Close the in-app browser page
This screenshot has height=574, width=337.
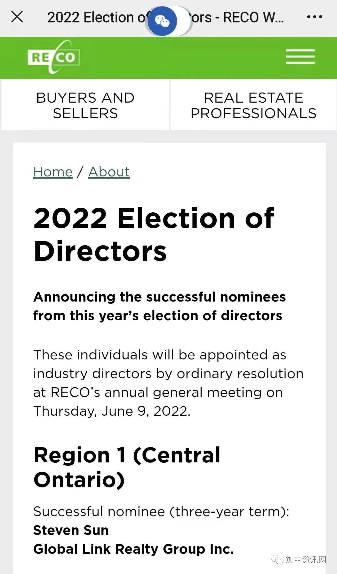(17, 17)
